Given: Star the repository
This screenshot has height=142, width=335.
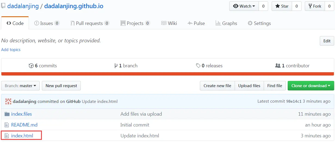Looking at the screenshot, I should (282, 6).
